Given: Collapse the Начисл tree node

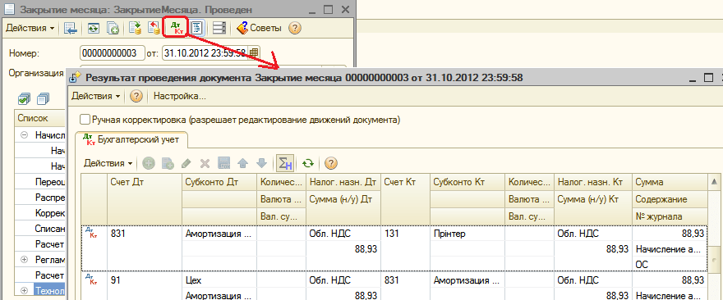Looking at the screenshot, I should (x=25, y=135).
